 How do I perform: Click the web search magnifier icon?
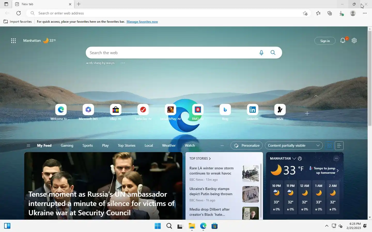[273, 53]
